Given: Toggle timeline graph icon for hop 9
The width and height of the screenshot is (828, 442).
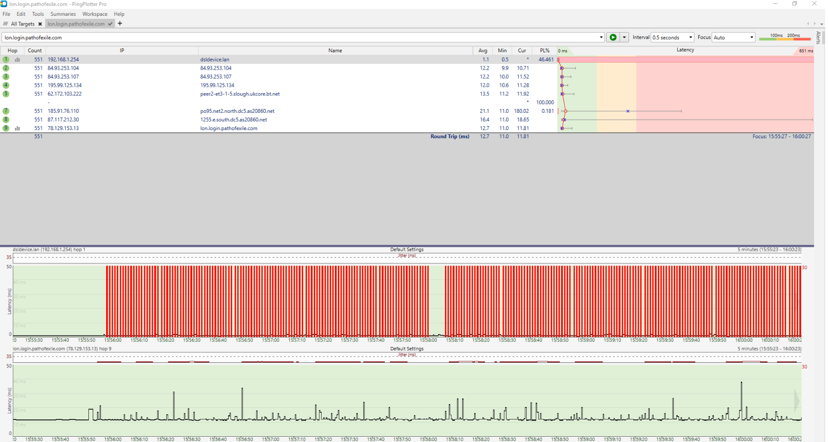Looking at the screenshot, I should 17,129.
